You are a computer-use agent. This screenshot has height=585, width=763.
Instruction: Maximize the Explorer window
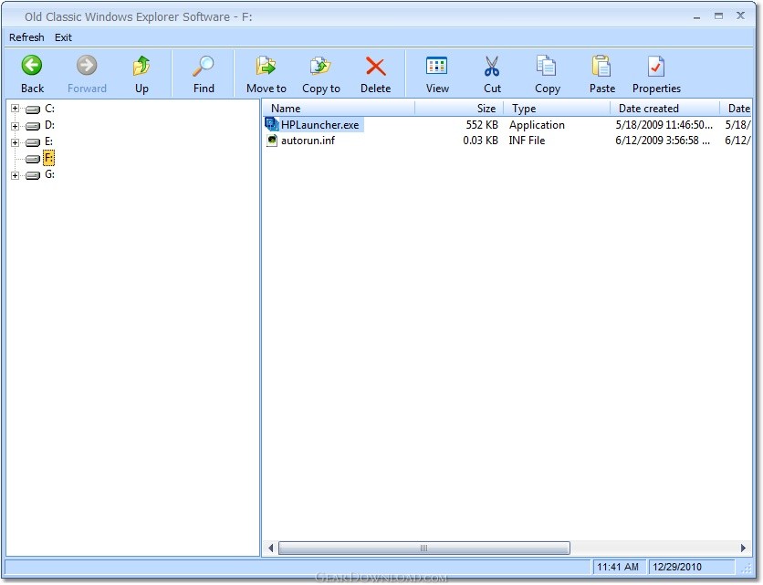point(718,16)
